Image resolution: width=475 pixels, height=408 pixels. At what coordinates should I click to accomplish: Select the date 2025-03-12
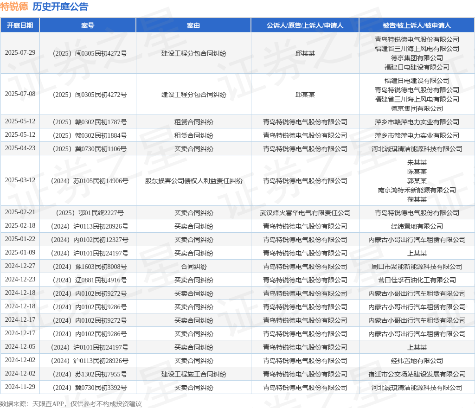[x=20, y=180]
